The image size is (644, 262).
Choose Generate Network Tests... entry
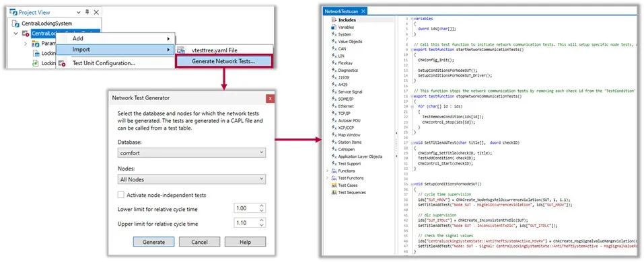pos(223,62)
